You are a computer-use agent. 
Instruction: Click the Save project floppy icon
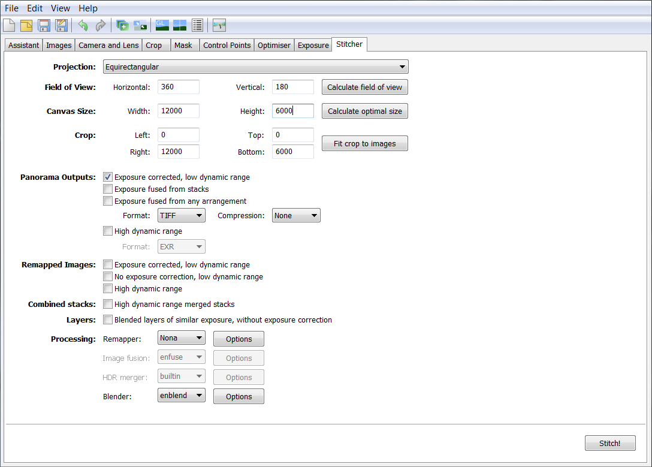tap(44, 25)
